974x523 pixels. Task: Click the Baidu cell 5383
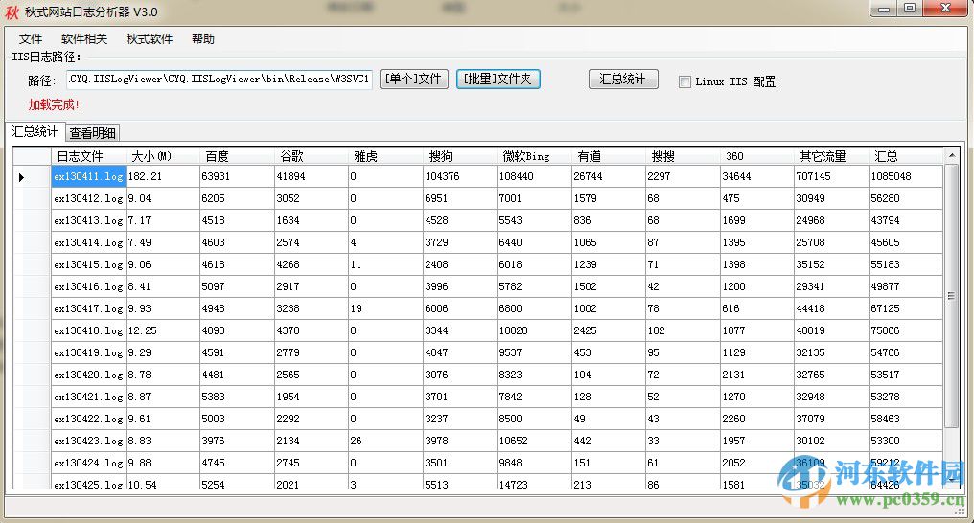238,398
